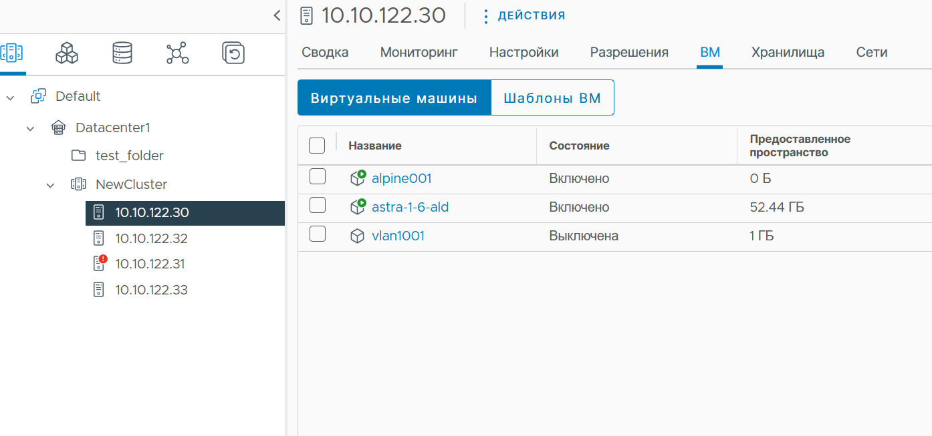Image resolution: width=932 pixels, height=436 pixels.
Task: Open the backup/recovery inventory view icon
Action: pyautogui.click(x=233, y=53)
